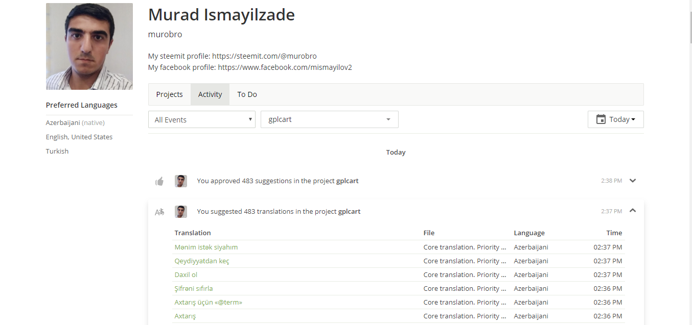Click the facebook profile URL text
692x325 pixels.
tap(285, 67)
